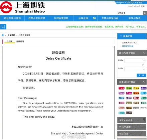Open 线路与车站信息 nav menu
This screenshot has height=140, width=147.
[x=37, y=18]
